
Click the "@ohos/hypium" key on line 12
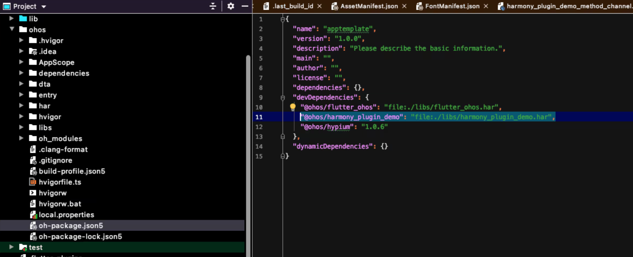[327, 127]
